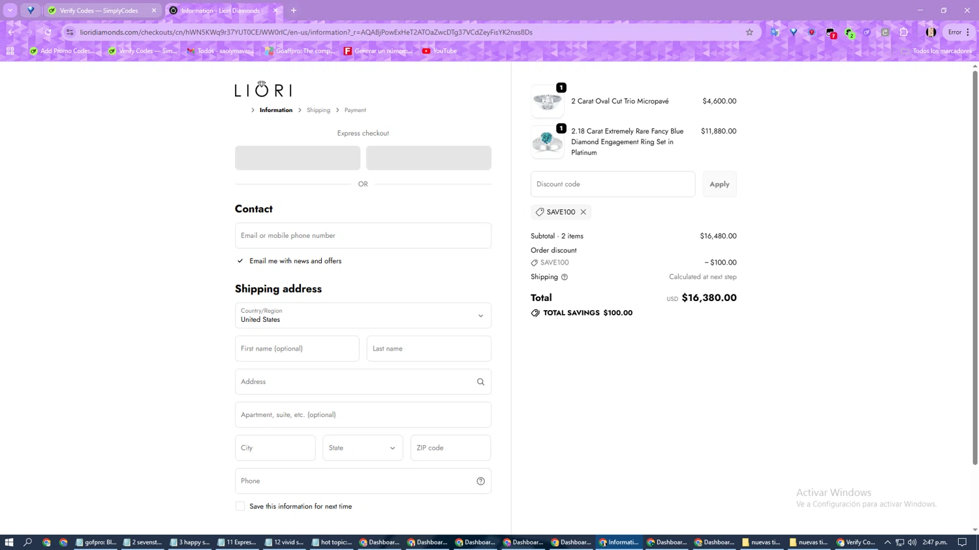Open the volume control in system tray
The image size is (979, 550).
point(912,542)
